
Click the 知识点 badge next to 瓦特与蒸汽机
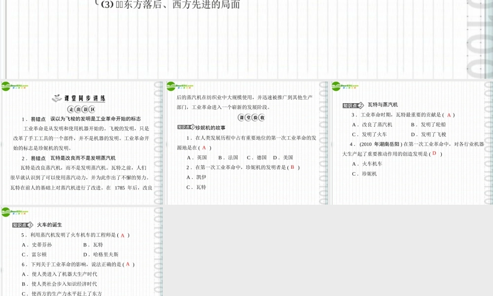point(353,106)
